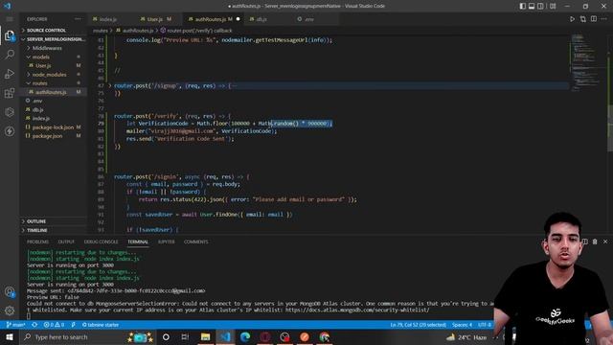The width and height of the screenshot is (613, 345).
Task: Change encoding via UTF-8 status item
Action: pos(485,325)
